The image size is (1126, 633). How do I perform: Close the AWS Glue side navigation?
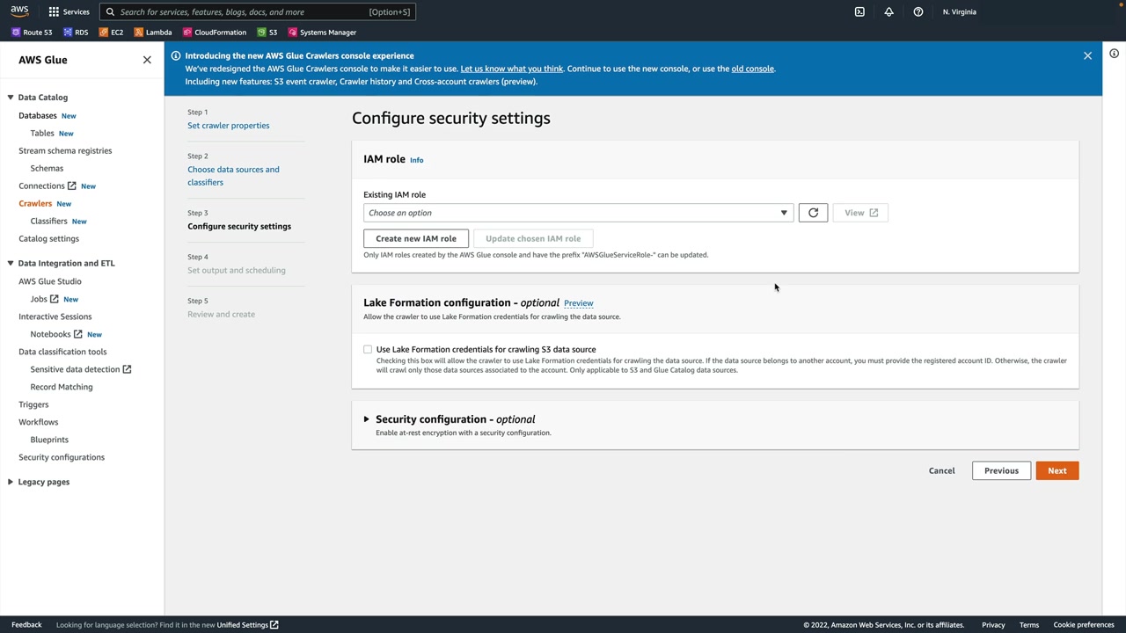click(147, 60)
